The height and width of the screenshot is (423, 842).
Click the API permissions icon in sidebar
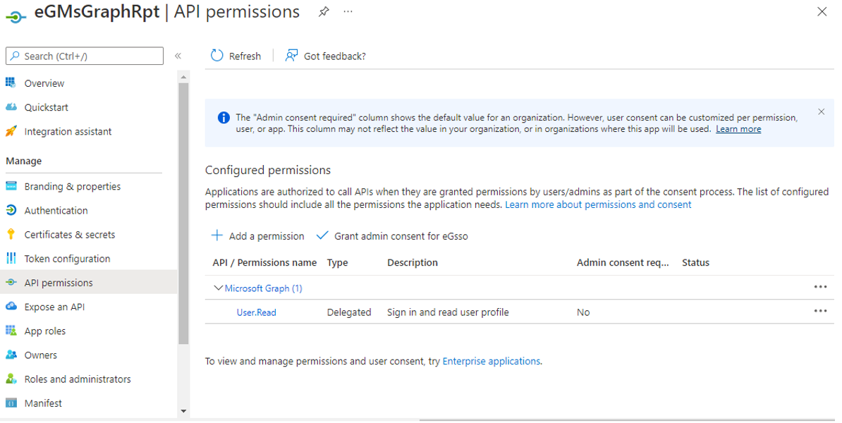(x=11, y=283)
